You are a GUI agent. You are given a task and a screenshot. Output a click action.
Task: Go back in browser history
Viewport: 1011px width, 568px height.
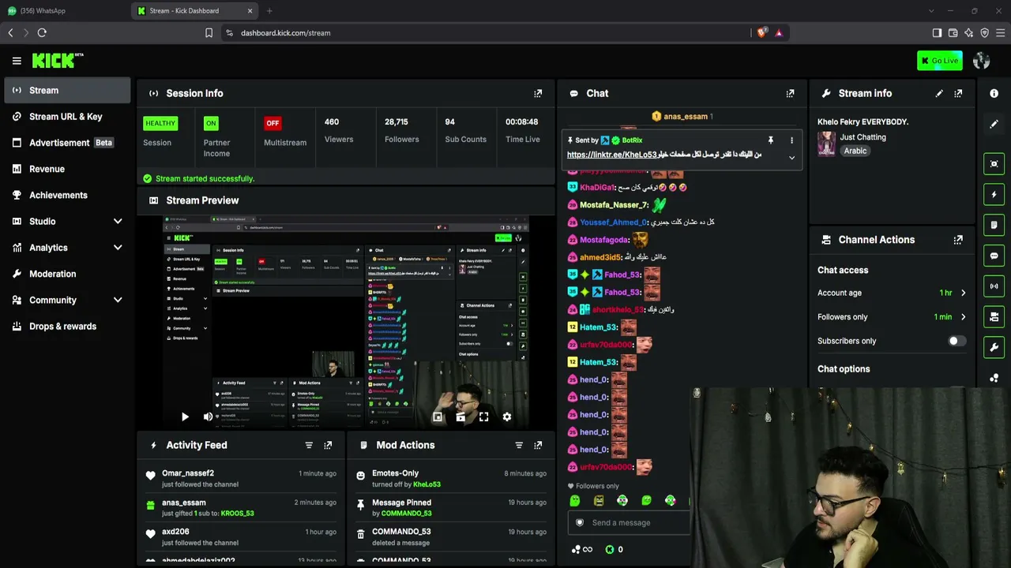[10, 33]
